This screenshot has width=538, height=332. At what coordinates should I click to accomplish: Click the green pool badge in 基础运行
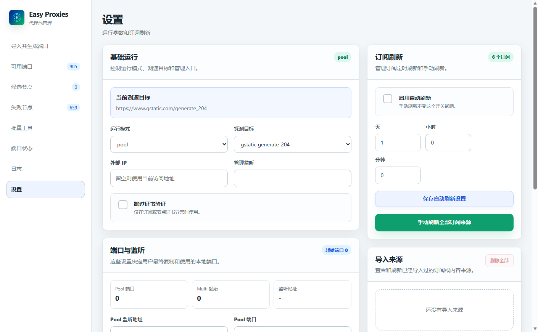tap(343, 57)
